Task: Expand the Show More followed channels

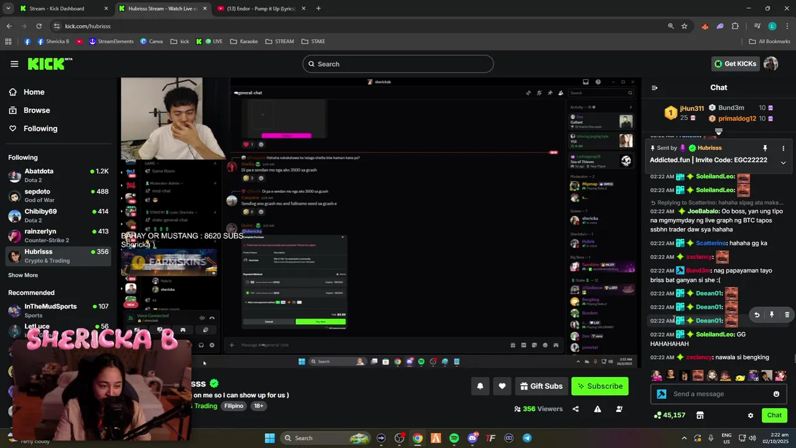Action: click(x=23, y=275)
